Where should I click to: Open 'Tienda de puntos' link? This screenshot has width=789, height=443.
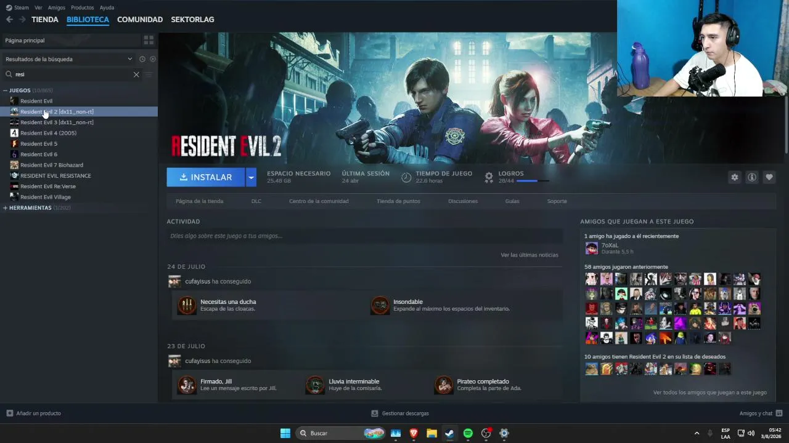(398, 201)
